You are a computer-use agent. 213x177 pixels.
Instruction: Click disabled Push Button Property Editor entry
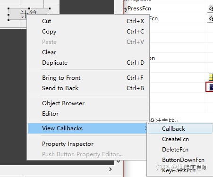point(88,154)
